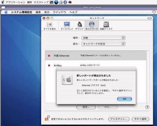Open the mail launcher icon in the panel
Image resolution: width=157 pixels, height=126 pixels.
point(61,2)
